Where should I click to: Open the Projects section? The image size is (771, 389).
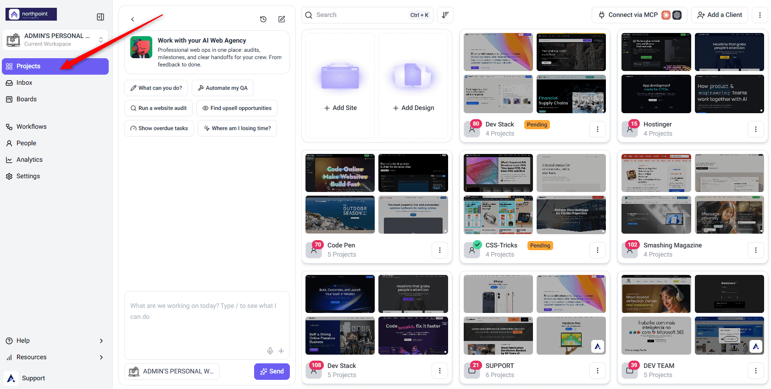point(55,66)
